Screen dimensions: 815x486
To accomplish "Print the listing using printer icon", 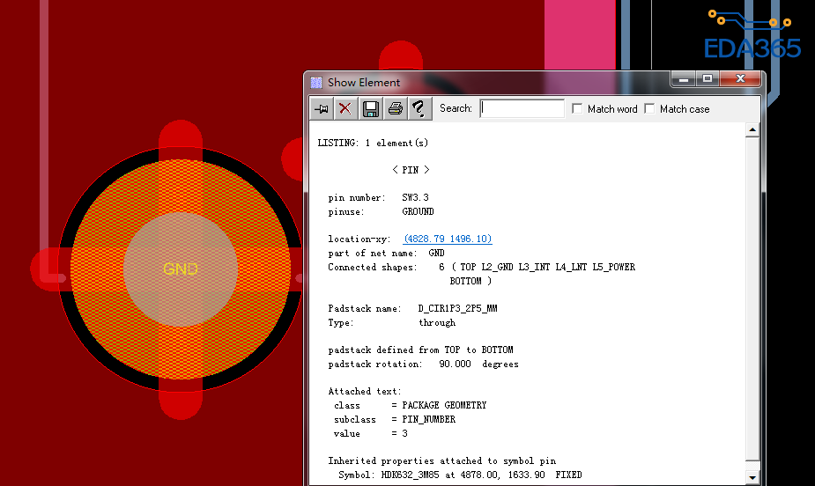I will (x=396, y=108).
